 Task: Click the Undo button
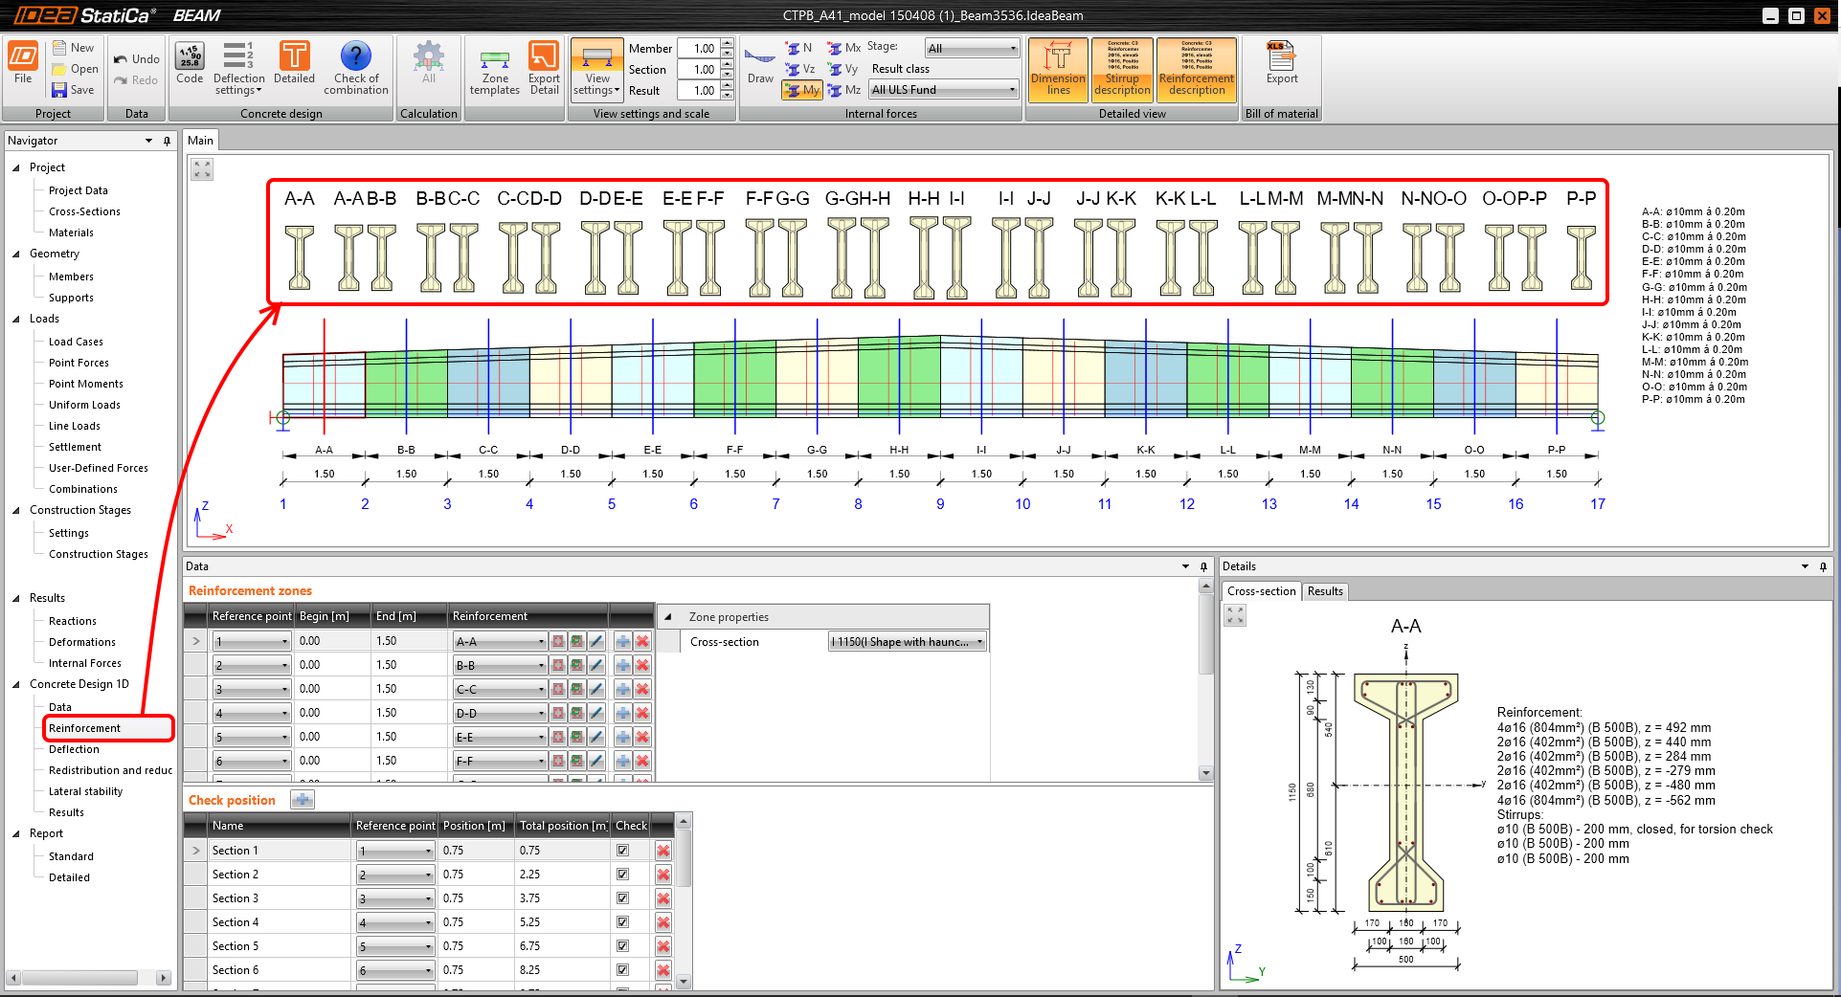point(137,59)
